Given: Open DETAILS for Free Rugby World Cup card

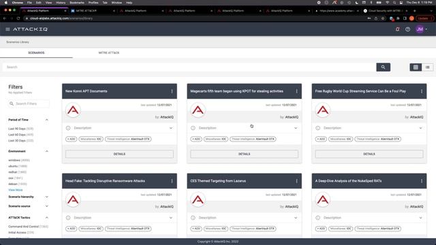Looking at the screenshot, I should (369, 154).
